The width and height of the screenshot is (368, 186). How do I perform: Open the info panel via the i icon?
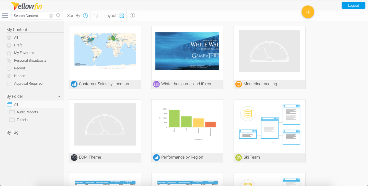point(132,16)
